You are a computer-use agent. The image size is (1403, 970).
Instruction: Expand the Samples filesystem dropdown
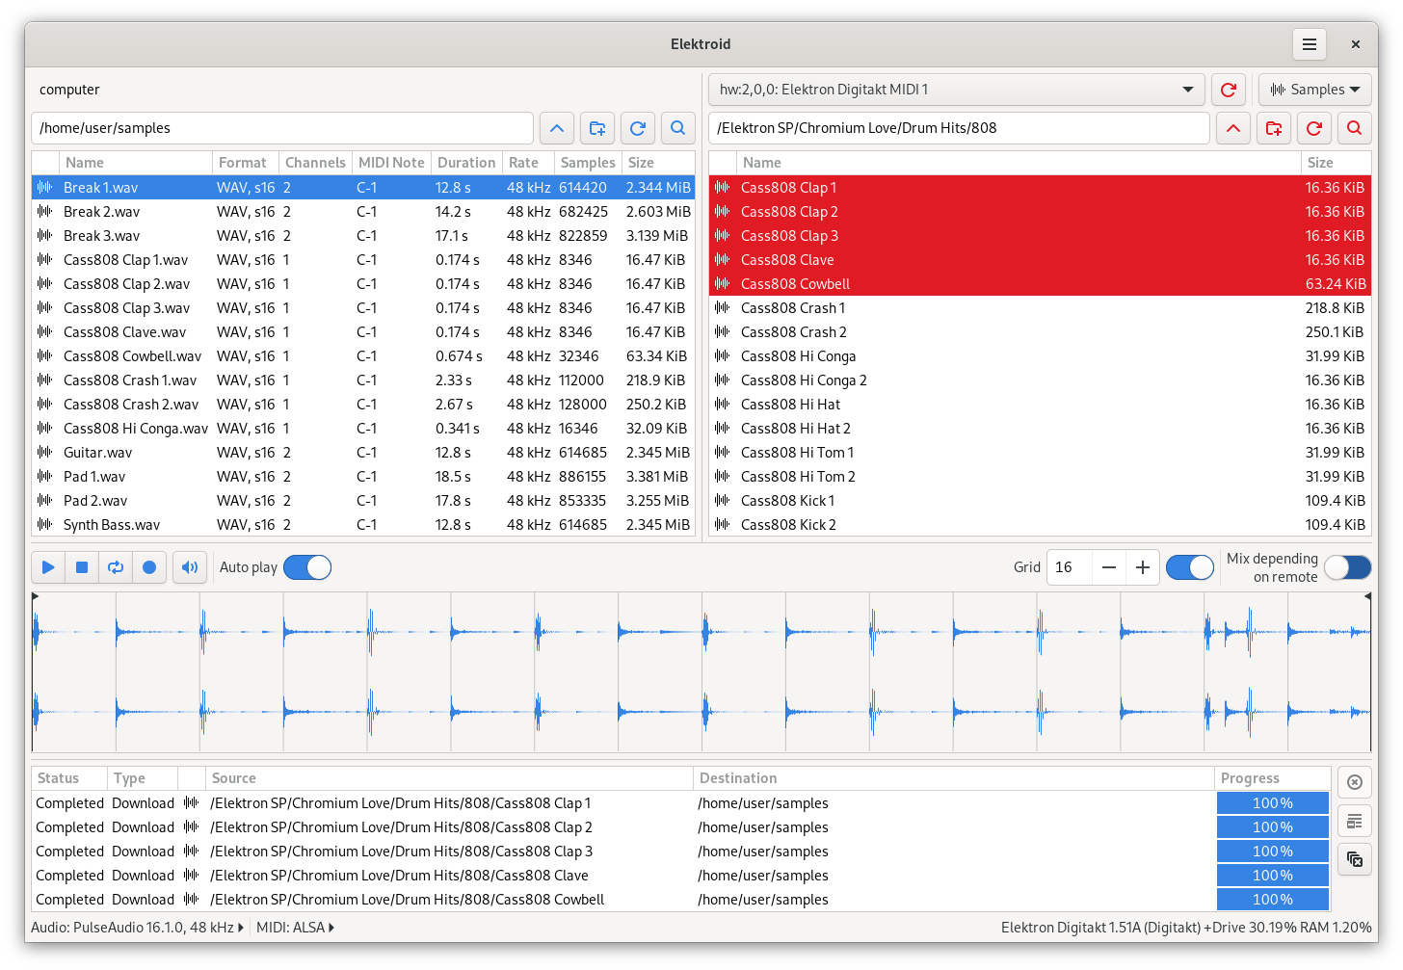(x=1315, y=90)
